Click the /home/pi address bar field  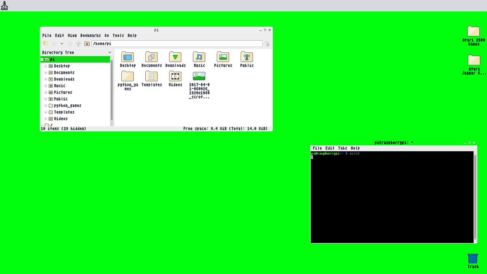tap(177, 43)
